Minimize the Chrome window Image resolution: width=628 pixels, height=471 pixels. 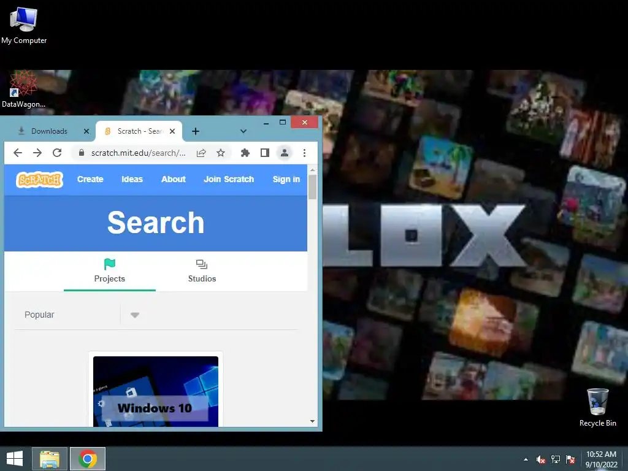[266, 123]
